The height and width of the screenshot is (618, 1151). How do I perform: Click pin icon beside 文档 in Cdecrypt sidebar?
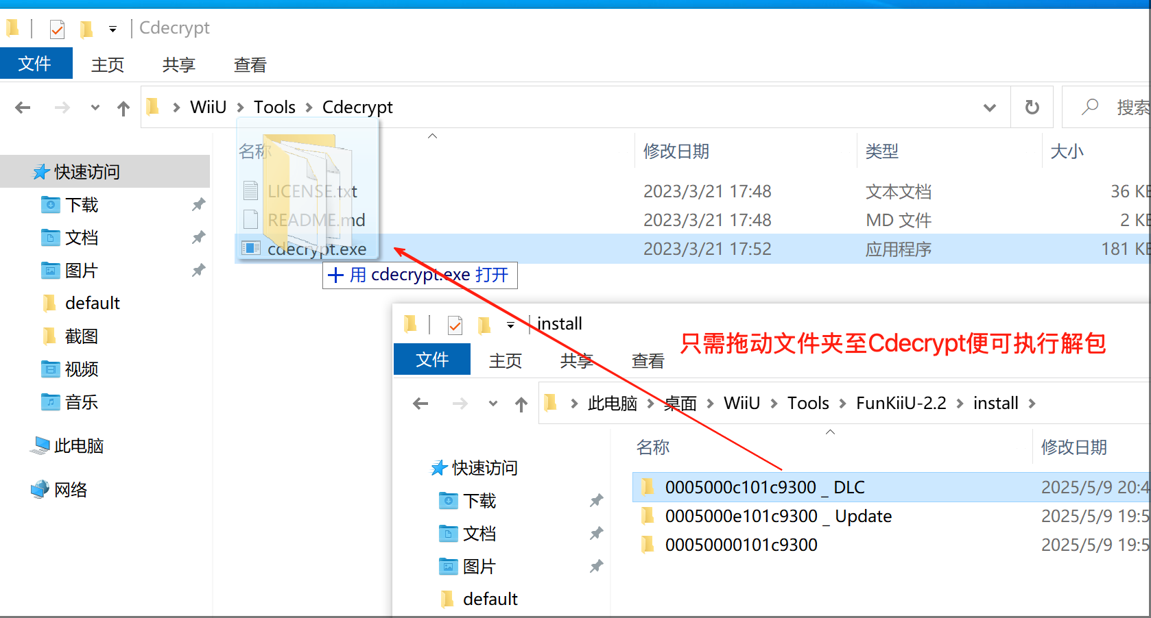[198, 237]
